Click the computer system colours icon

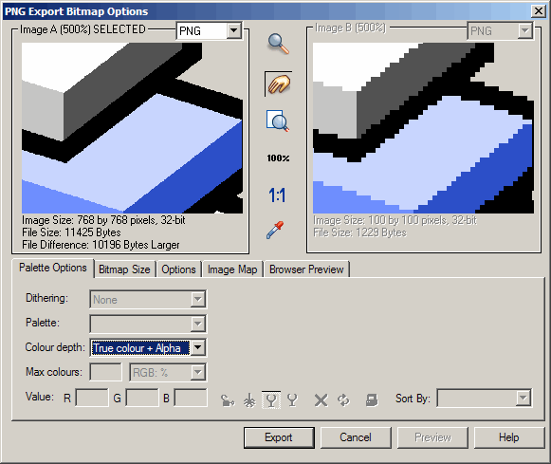[x=372, y=400]
